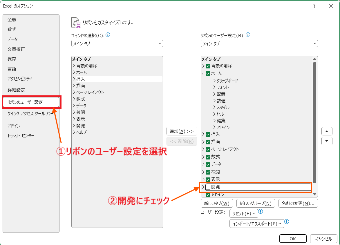Screen dimensions: 340x245
Task: Enable the 開発 checkbox
Action: pyautogui.click(x=208, y=187)
